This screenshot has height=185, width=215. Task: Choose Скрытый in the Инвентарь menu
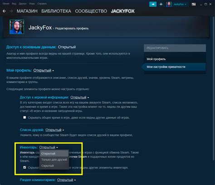pyautogui.click(x=54, y=166)
